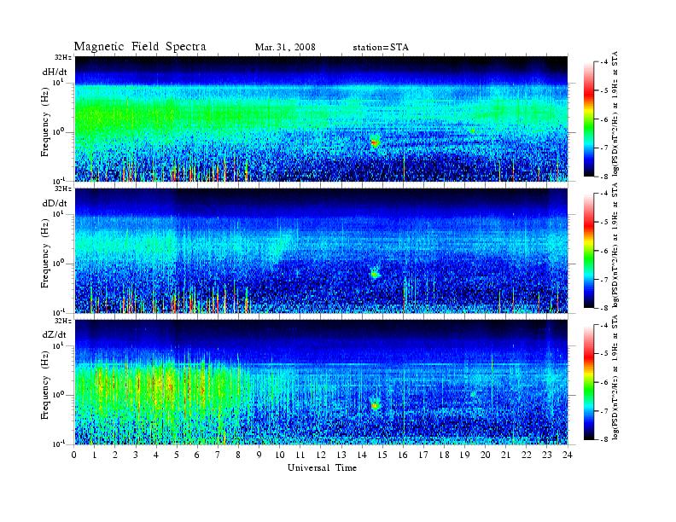This screenshot has width=676, height=522.
Task: Click the 'station=STA' label
Action: point(381,48)
